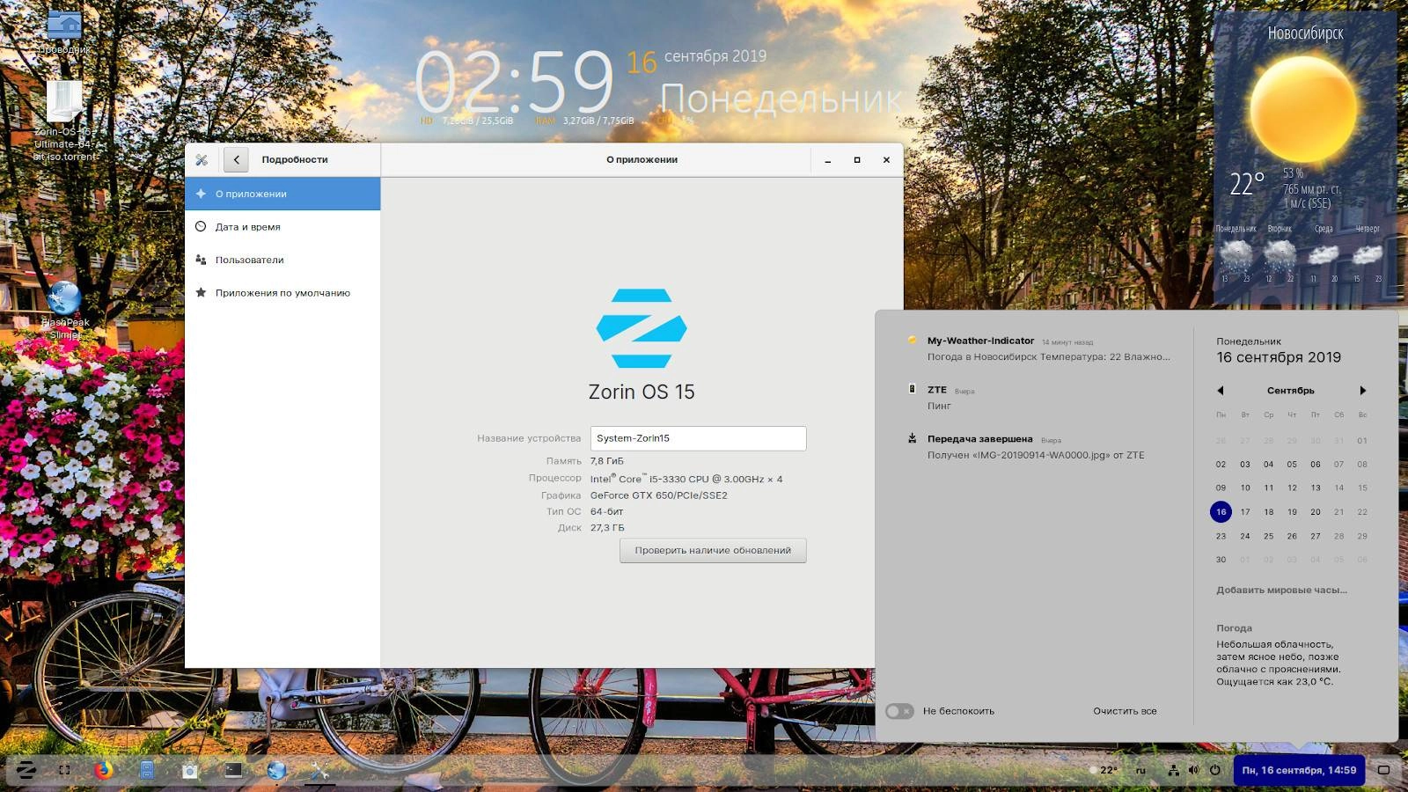Click Добавить мировые часы link
Image resolution: width=1408 pixels, height=792 pixels.
pyautogui.click(x=1281, y=590)
